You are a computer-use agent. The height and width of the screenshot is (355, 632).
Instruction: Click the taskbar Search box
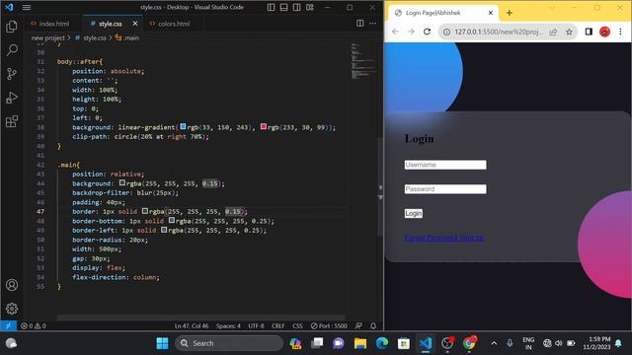click(x=229, y=343)
